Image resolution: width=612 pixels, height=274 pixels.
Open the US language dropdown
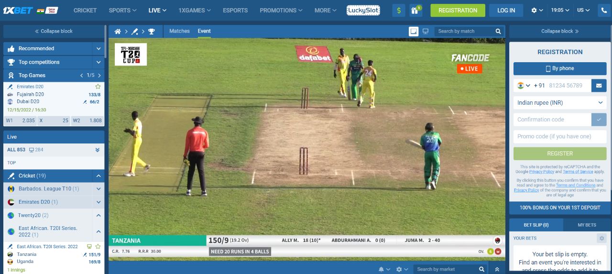click(583, 10)
